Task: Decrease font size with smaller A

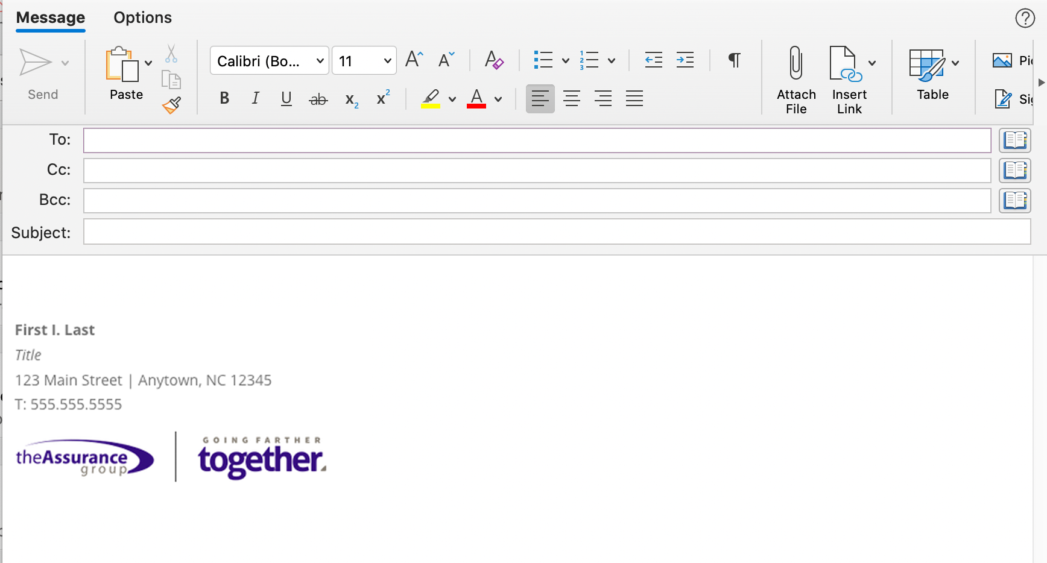Action: 446,59
